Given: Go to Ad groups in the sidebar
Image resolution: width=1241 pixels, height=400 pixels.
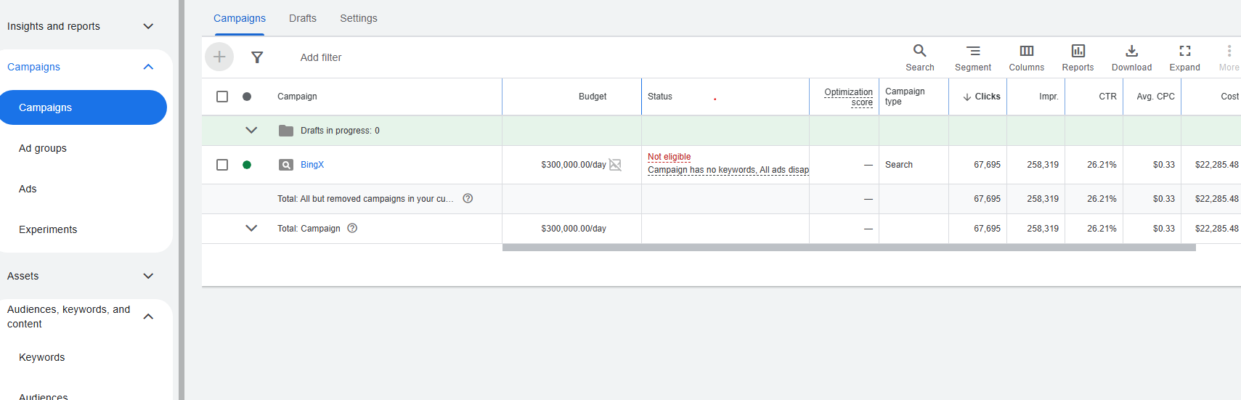Looking at the screenshot, I should (x=43, y=148).
